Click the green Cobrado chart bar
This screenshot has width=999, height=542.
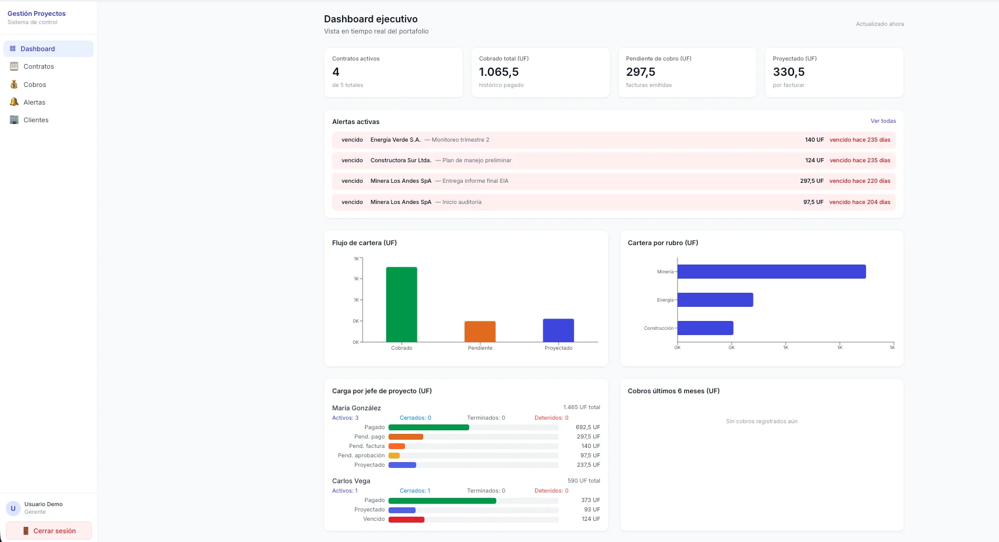pos(401,305)
